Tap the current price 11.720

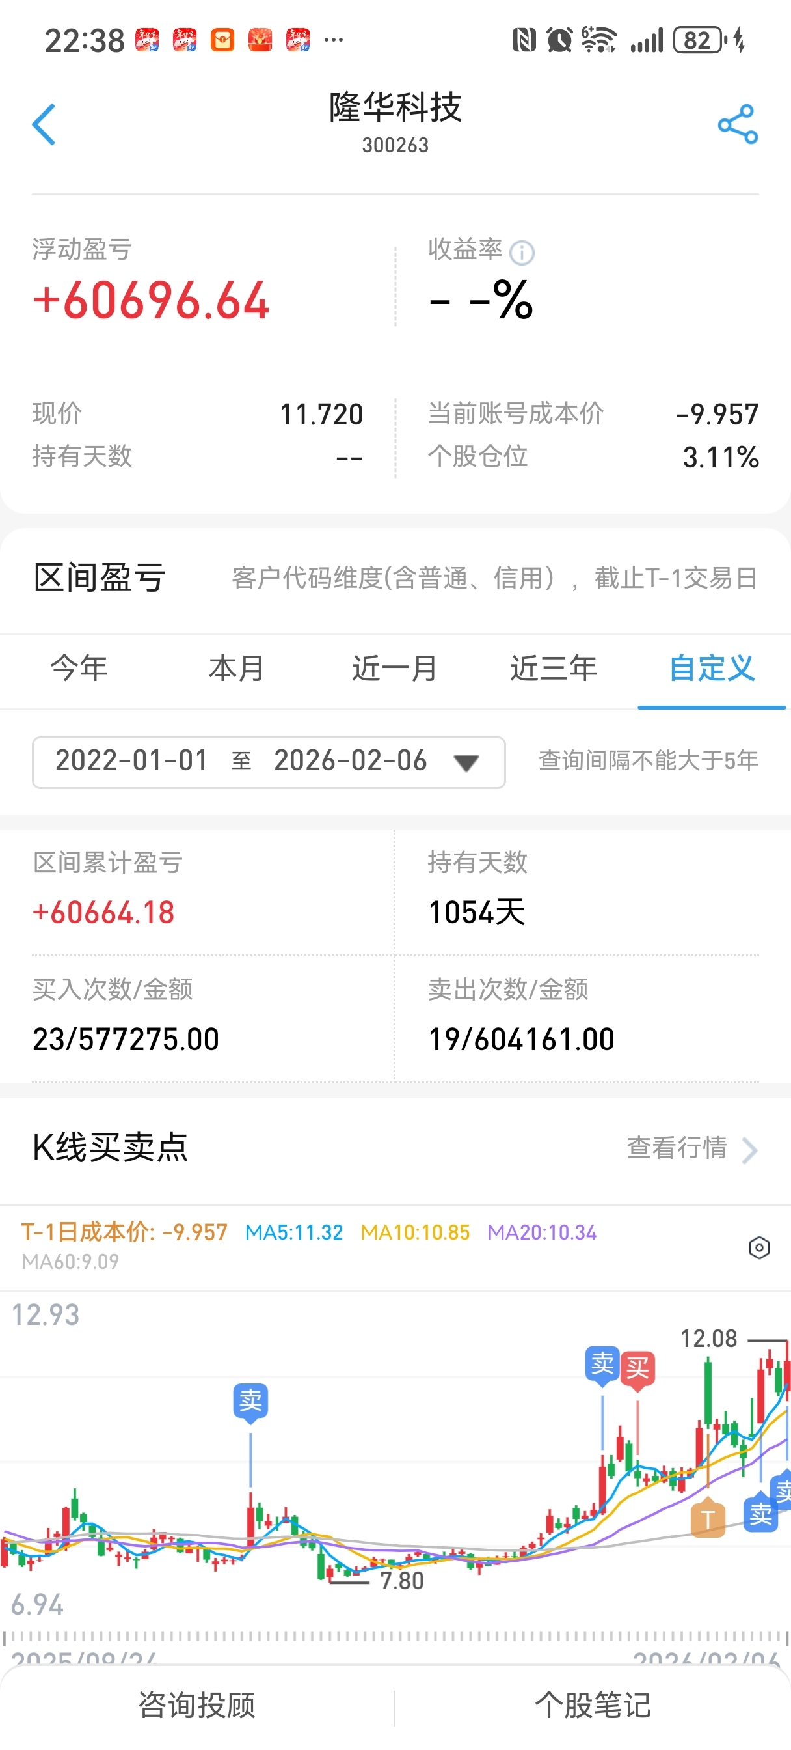point(321,415)
